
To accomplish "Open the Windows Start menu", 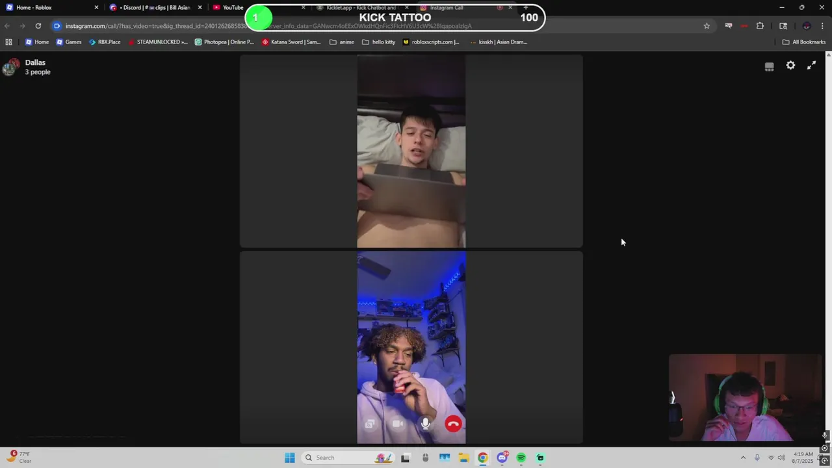I will coord(289,458).
